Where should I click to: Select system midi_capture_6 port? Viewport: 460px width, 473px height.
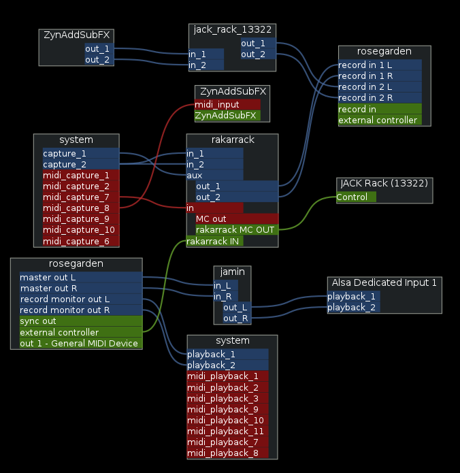point(81,241)
